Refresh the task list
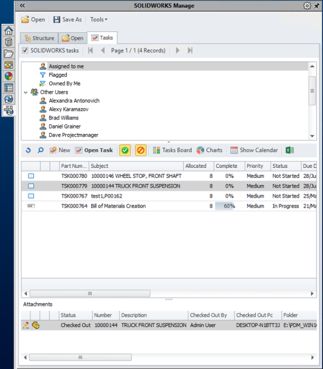Screen dimensions: 323x369 [x=28, y=150]
